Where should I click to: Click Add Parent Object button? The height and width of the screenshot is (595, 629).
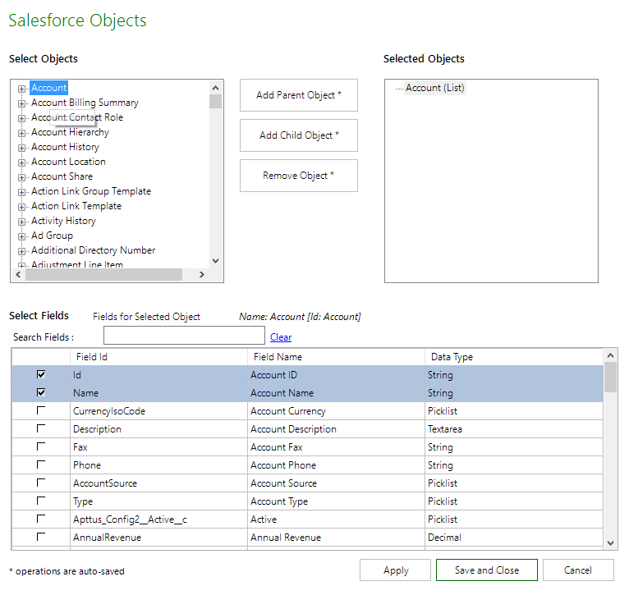click(299, 95)
